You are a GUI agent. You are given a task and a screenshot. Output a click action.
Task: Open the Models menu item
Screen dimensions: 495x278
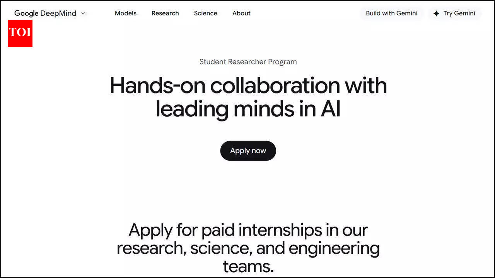[126, 13]
